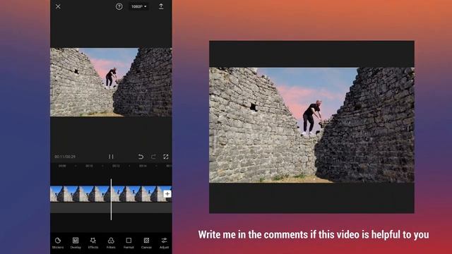Open the Overlay tool
This screenshot has height=254, width=452.
click(76, 243)
